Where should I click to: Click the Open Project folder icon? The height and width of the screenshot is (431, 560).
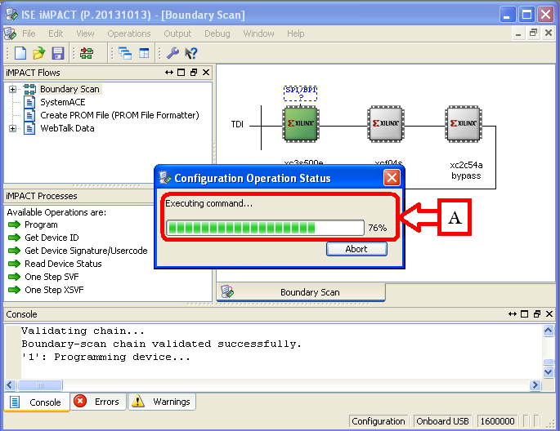click(x=39, y=53)
